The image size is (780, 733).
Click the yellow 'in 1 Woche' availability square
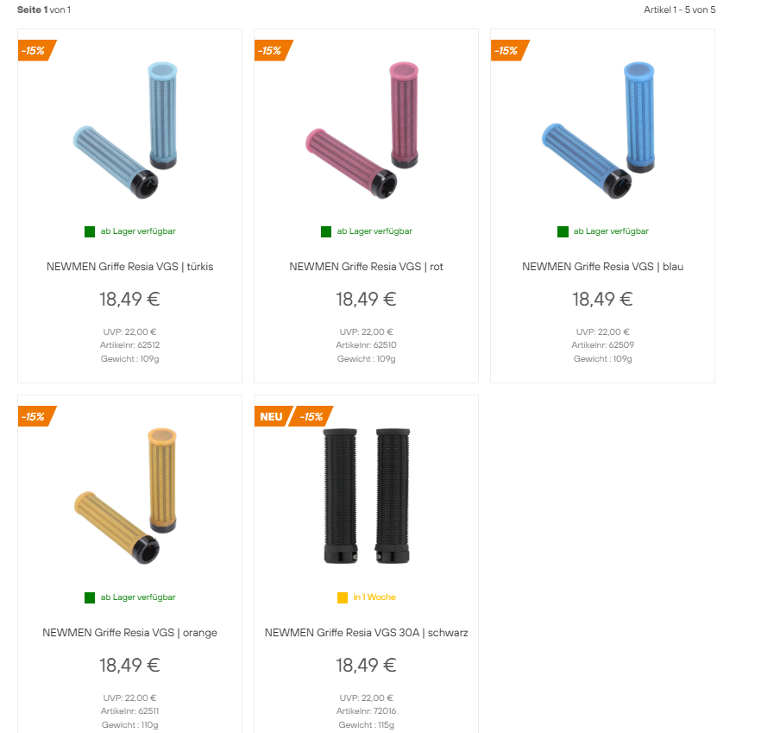(343, 597)
